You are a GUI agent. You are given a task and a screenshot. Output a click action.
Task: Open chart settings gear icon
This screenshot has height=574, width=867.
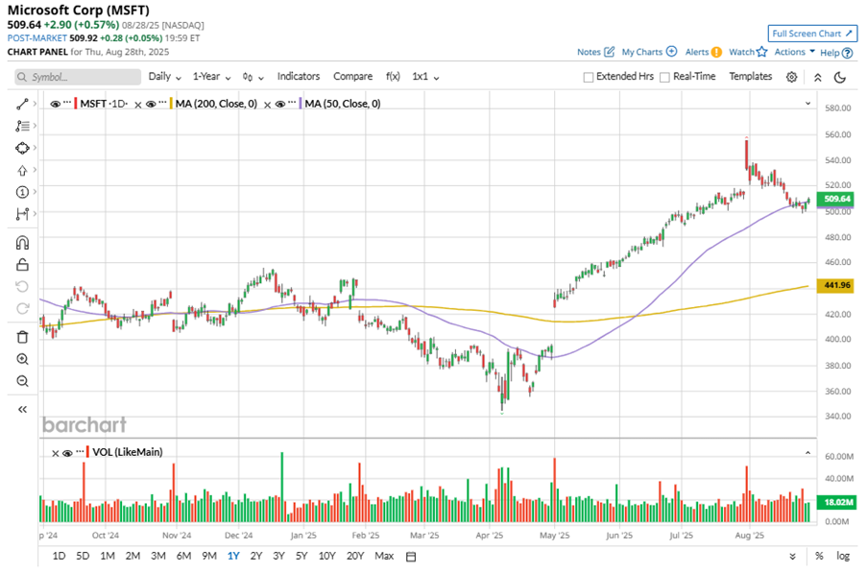point(791,77)
